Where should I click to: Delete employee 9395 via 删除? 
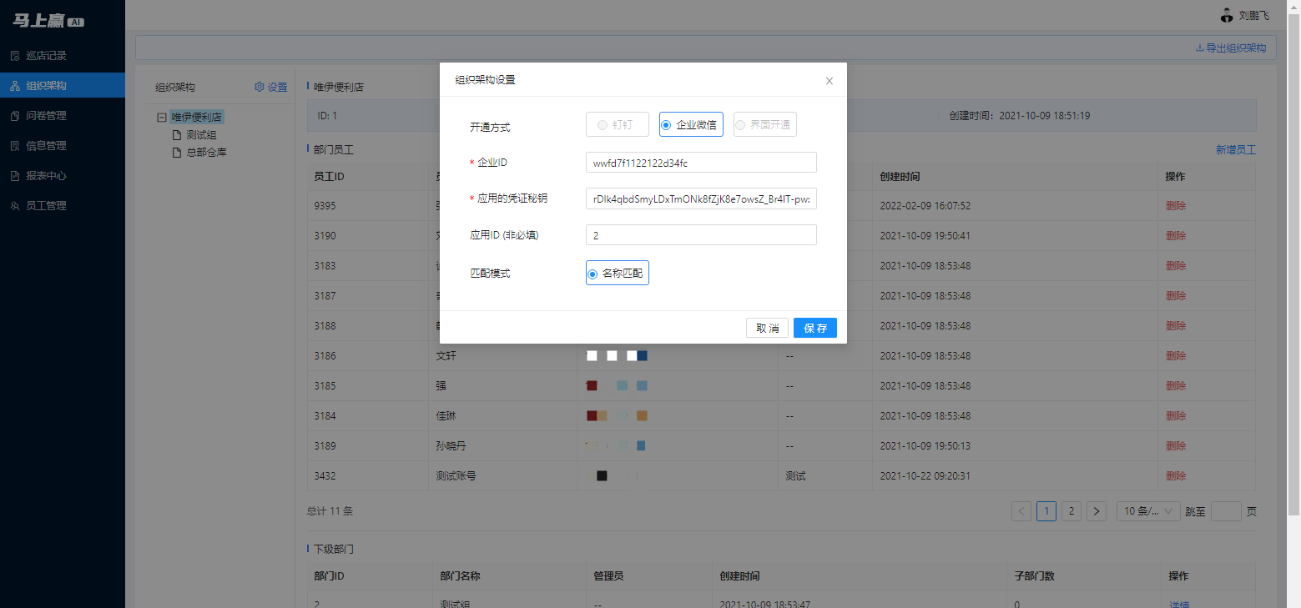[x=1176, y=206]
